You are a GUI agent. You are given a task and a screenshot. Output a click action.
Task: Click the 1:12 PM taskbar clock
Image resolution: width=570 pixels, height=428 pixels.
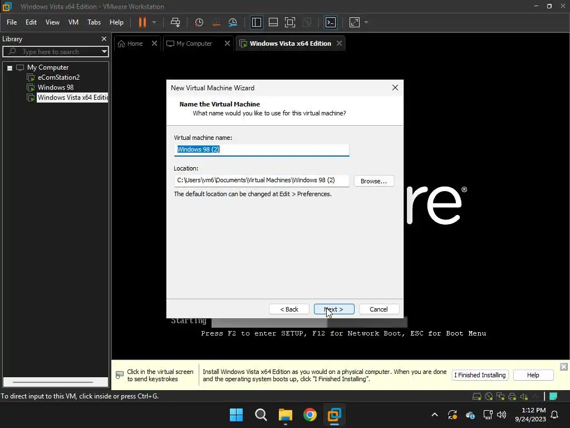[530, 415]
